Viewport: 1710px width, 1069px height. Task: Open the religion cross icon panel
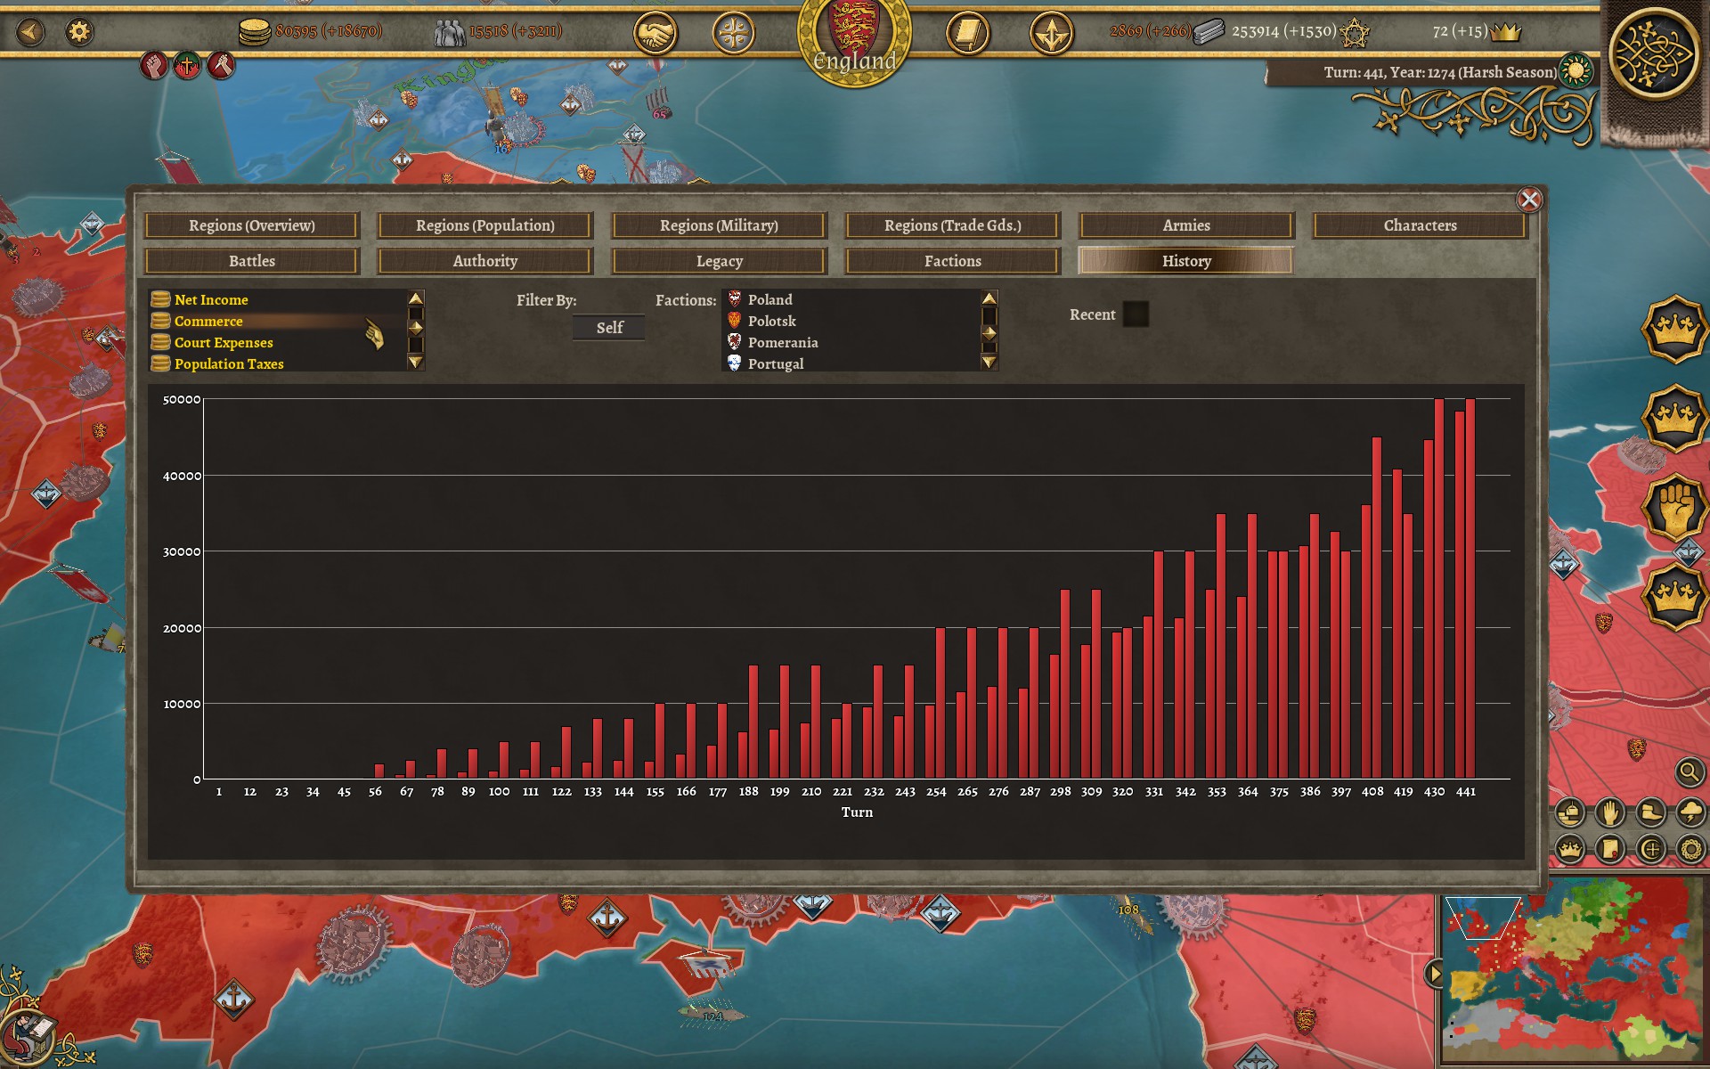pos(734,35)
